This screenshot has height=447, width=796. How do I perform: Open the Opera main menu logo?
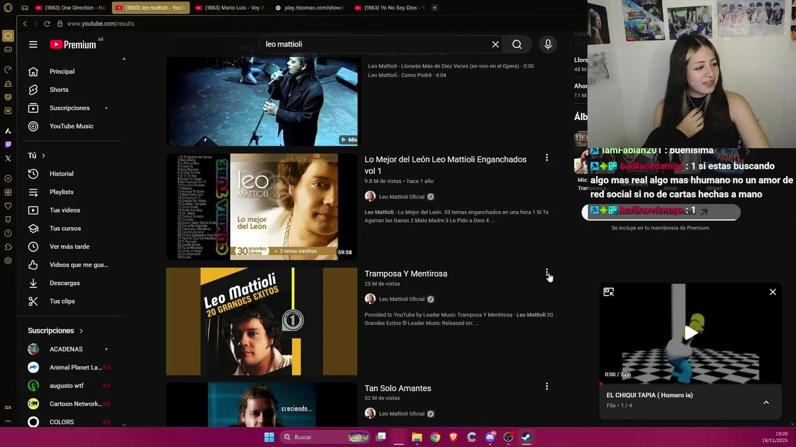click(x=8, y=7)
